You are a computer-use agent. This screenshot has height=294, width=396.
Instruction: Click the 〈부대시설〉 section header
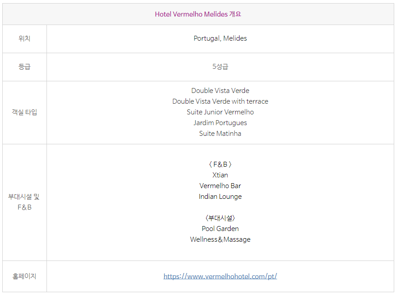pyautogui.click(x=220, y=218)
